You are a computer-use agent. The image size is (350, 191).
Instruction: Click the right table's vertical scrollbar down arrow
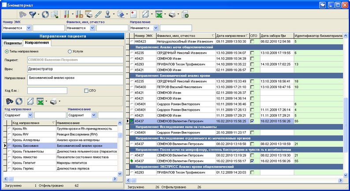coord(346,176)
